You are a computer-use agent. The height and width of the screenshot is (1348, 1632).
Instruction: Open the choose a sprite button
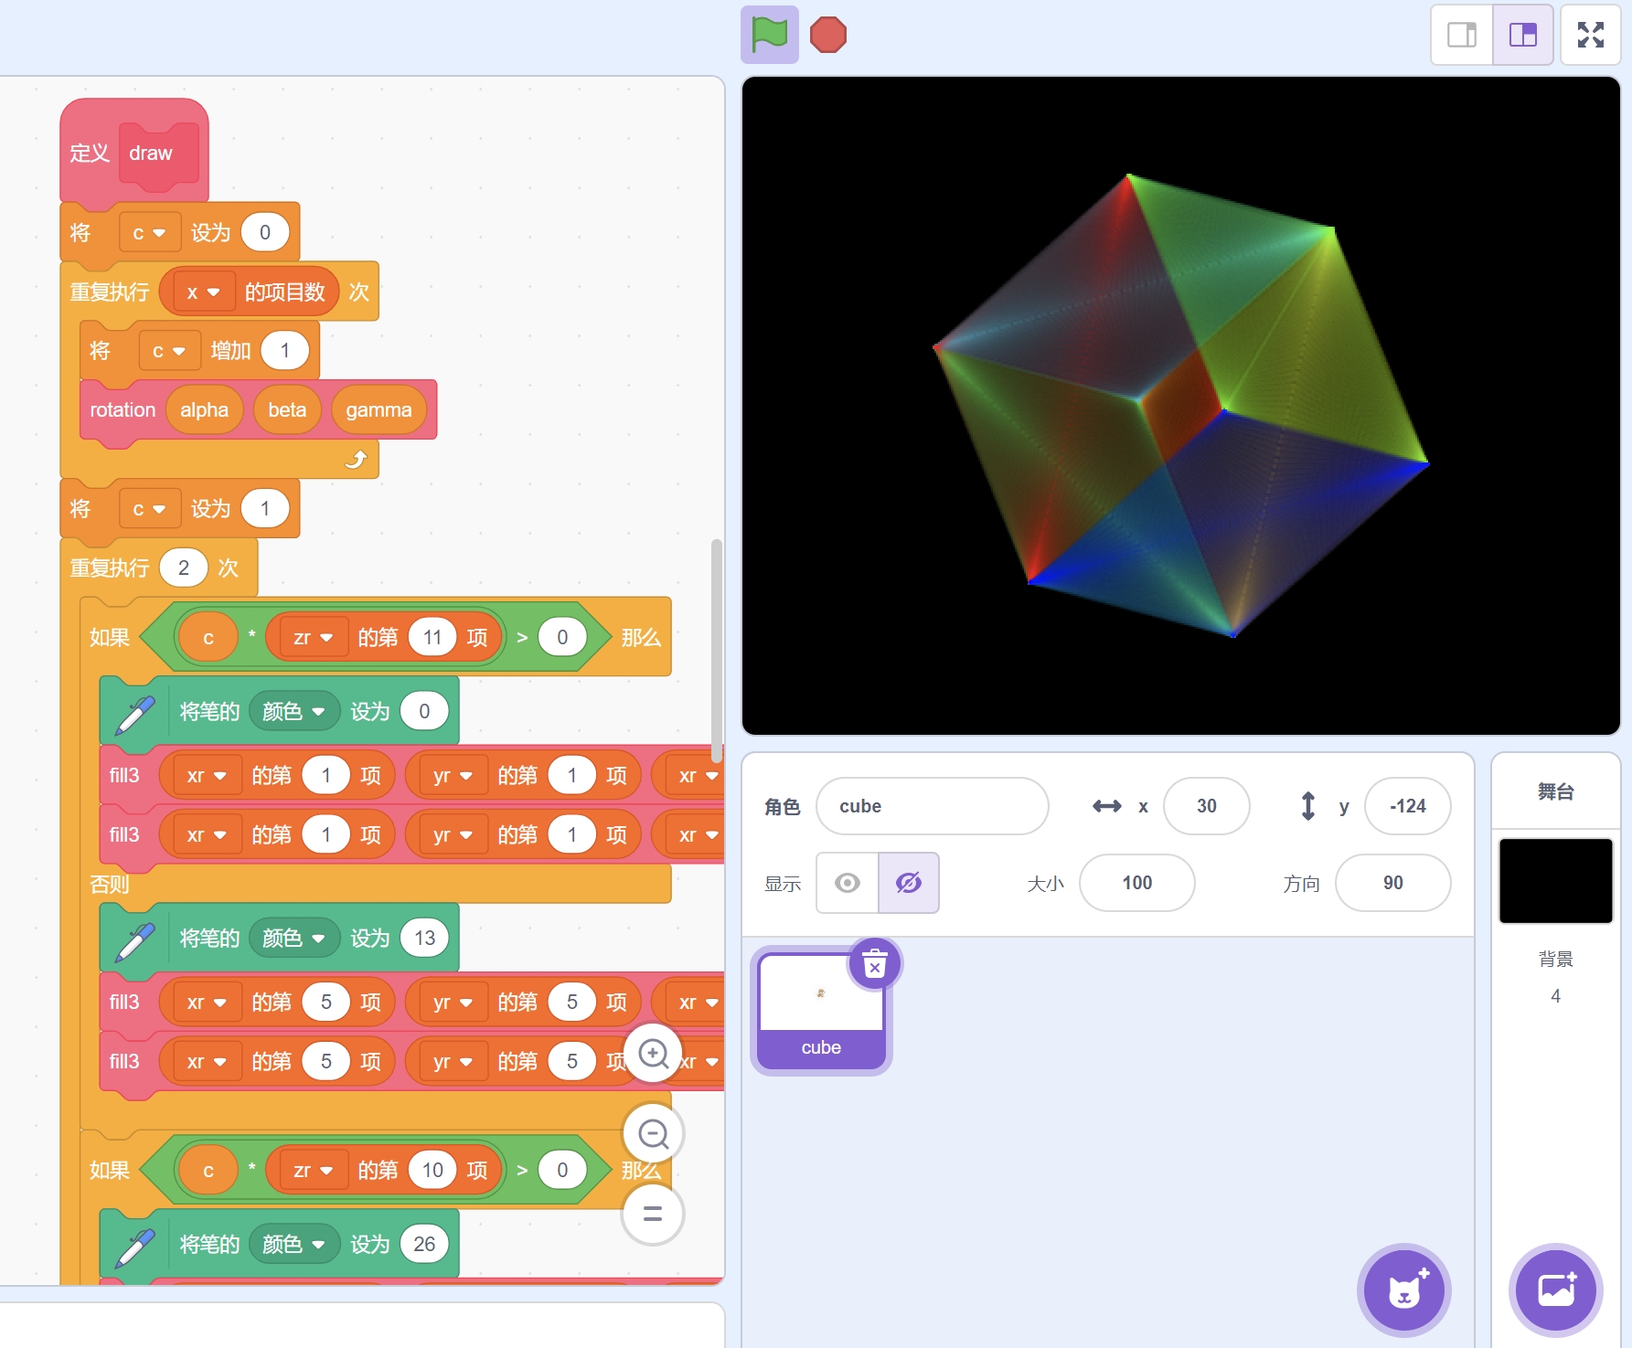pos(1403,1290)
